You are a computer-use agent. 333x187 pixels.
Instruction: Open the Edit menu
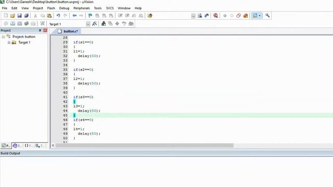coord(14,8)
